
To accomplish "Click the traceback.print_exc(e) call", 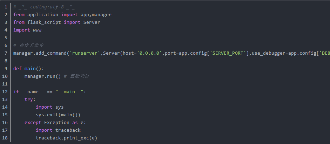I will point(66,138).
